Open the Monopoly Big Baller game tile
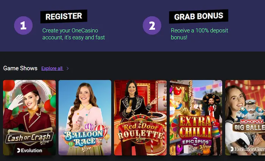Image resolution: width=265 pixels, height=161 pixels. pos(245,117)
